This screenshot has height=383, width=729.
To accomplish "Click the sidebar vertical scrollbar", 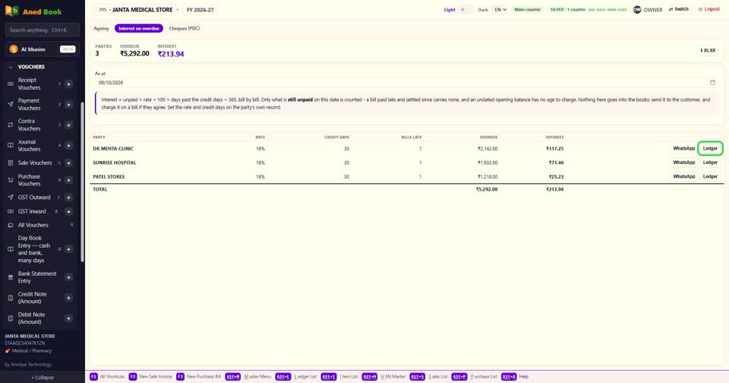I will [x=82, y=182].
